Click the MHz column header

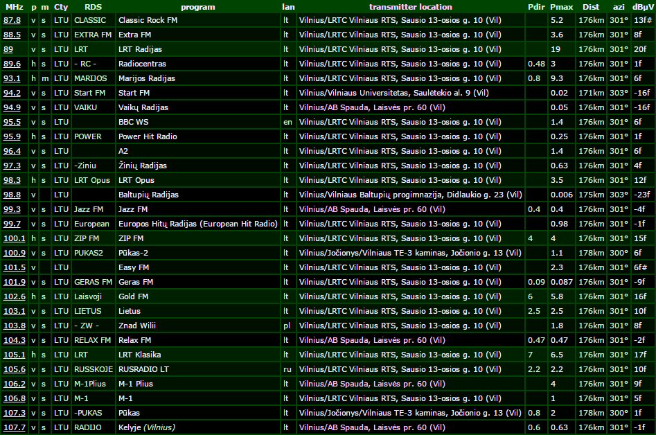(15, 7)
